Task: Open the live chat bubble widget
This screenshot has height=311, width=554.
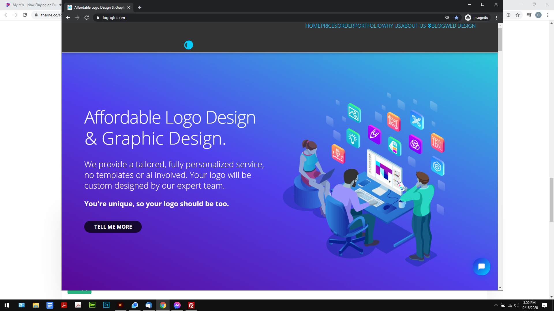Action: tap(481, 267)
